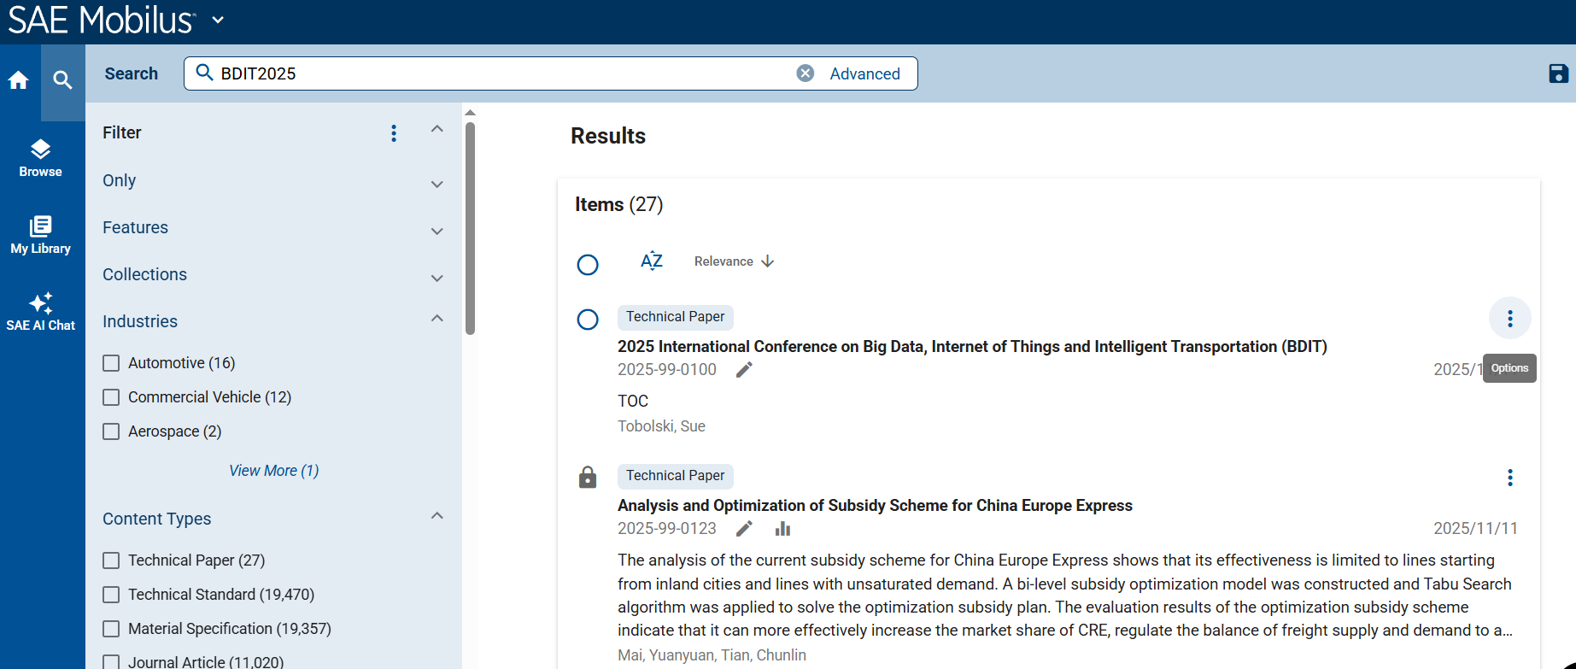Open metrics chart icon for 2025-99-0123

tap(782, 529)
